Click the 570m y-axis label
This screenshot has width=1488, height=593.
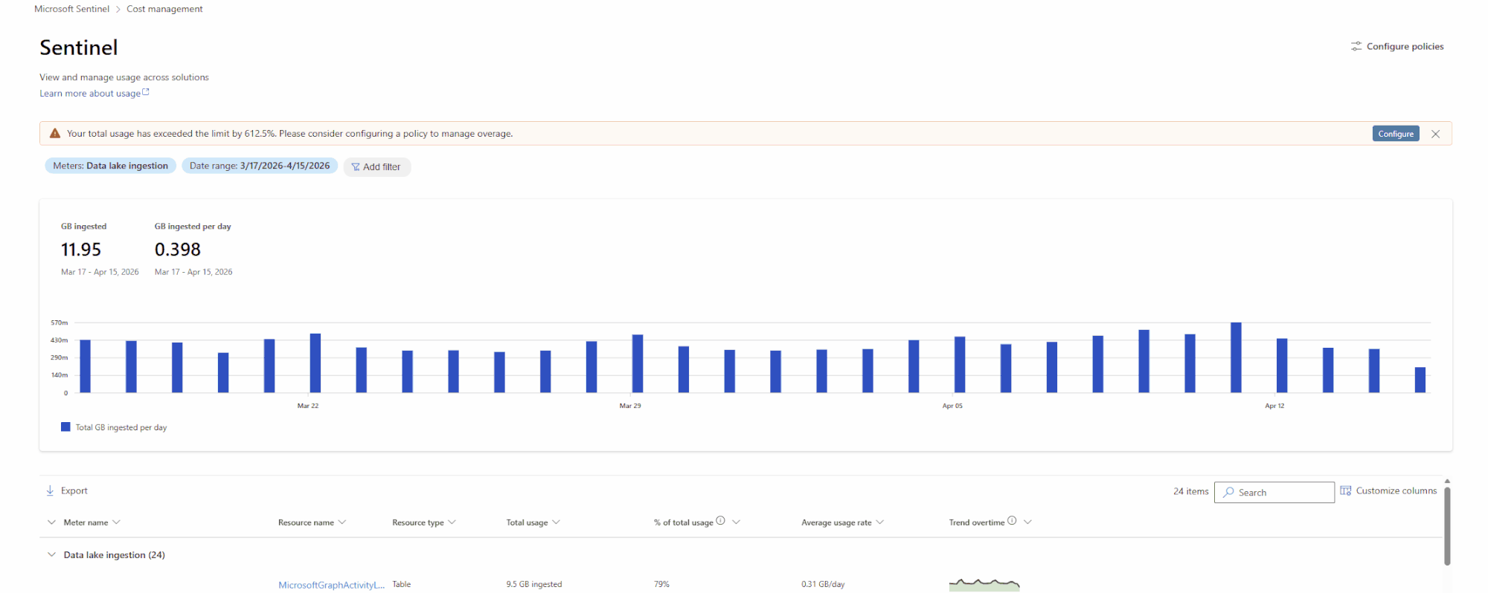(60, 323)
